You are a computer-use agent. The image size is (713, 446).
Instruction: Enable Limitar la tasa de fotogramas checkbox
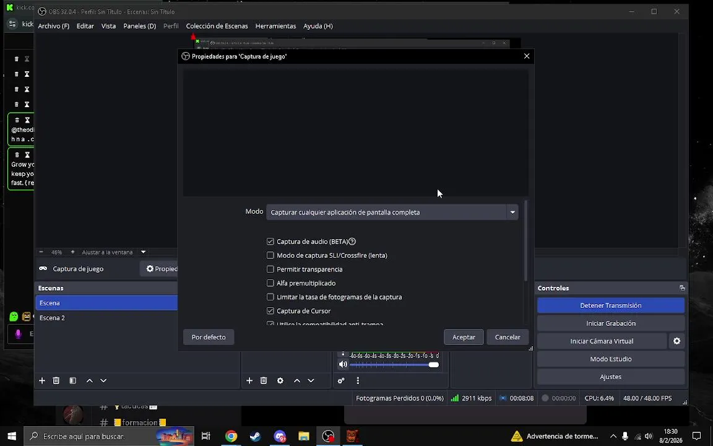(x=270, y=297)
